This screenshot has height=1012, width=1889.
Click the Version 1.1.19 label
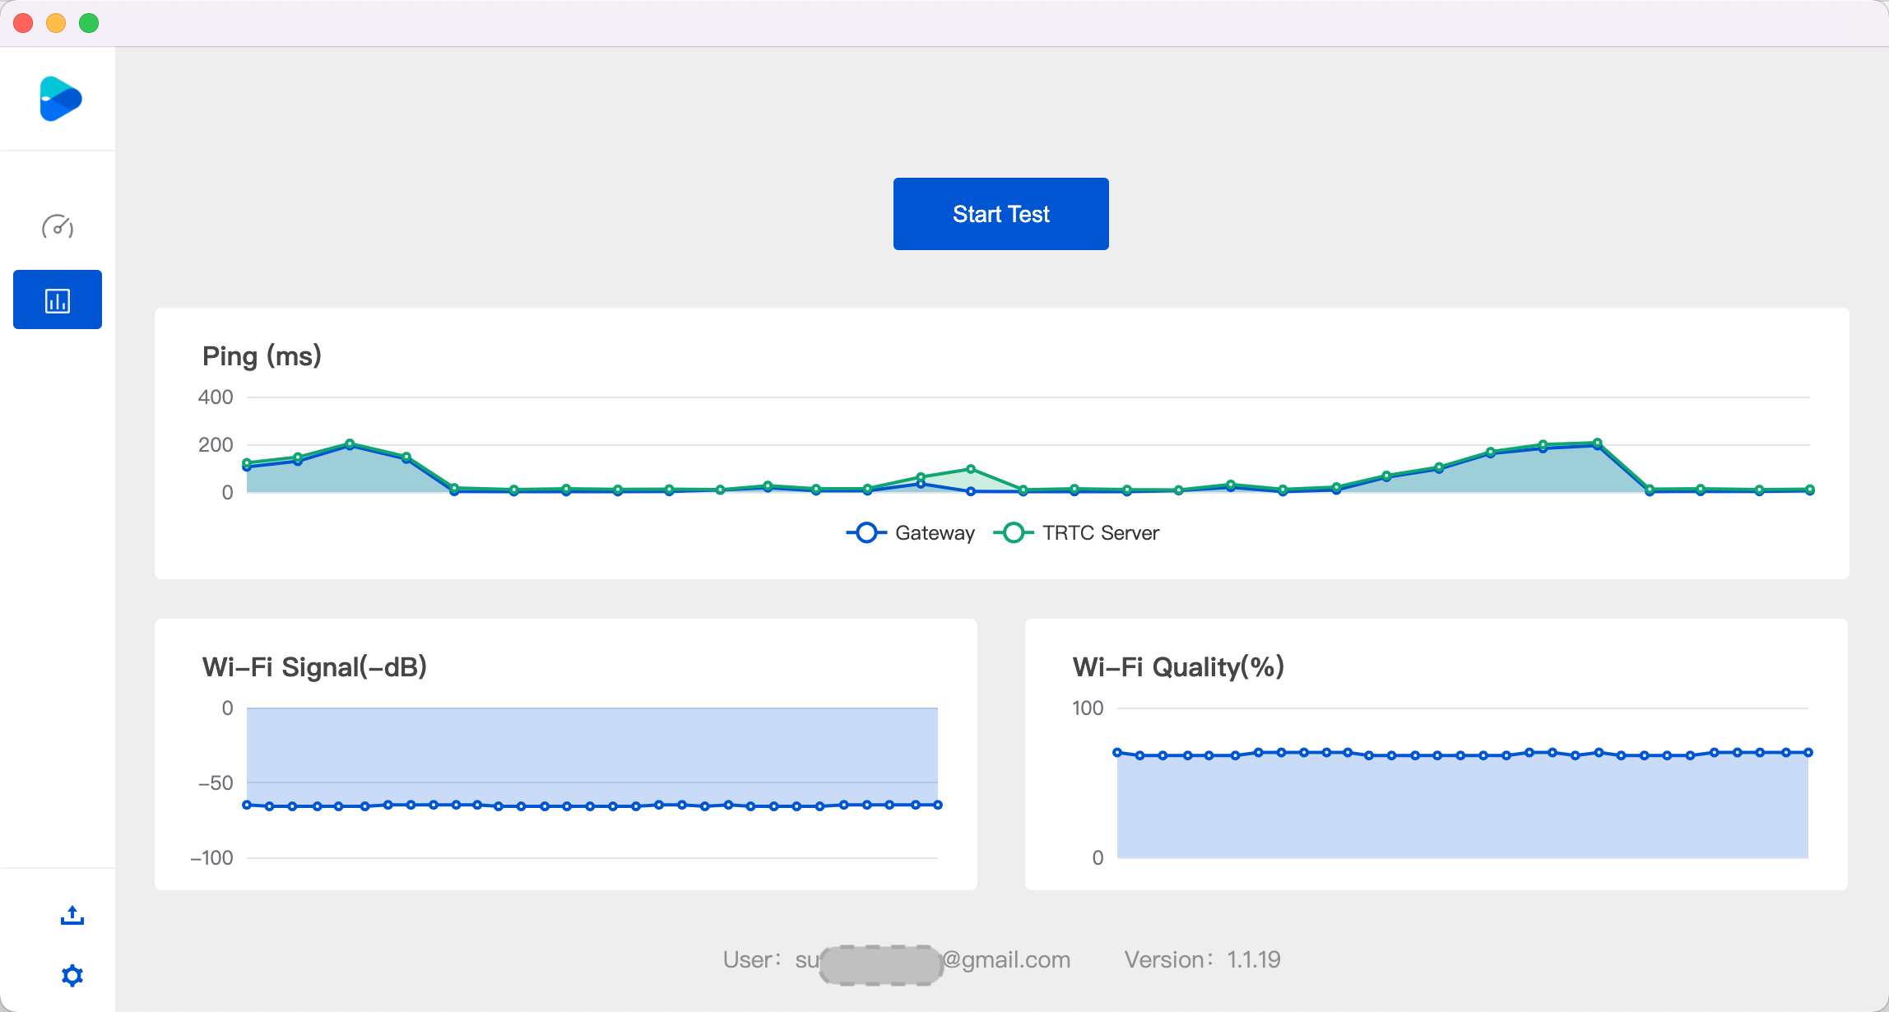(1202, 960)
